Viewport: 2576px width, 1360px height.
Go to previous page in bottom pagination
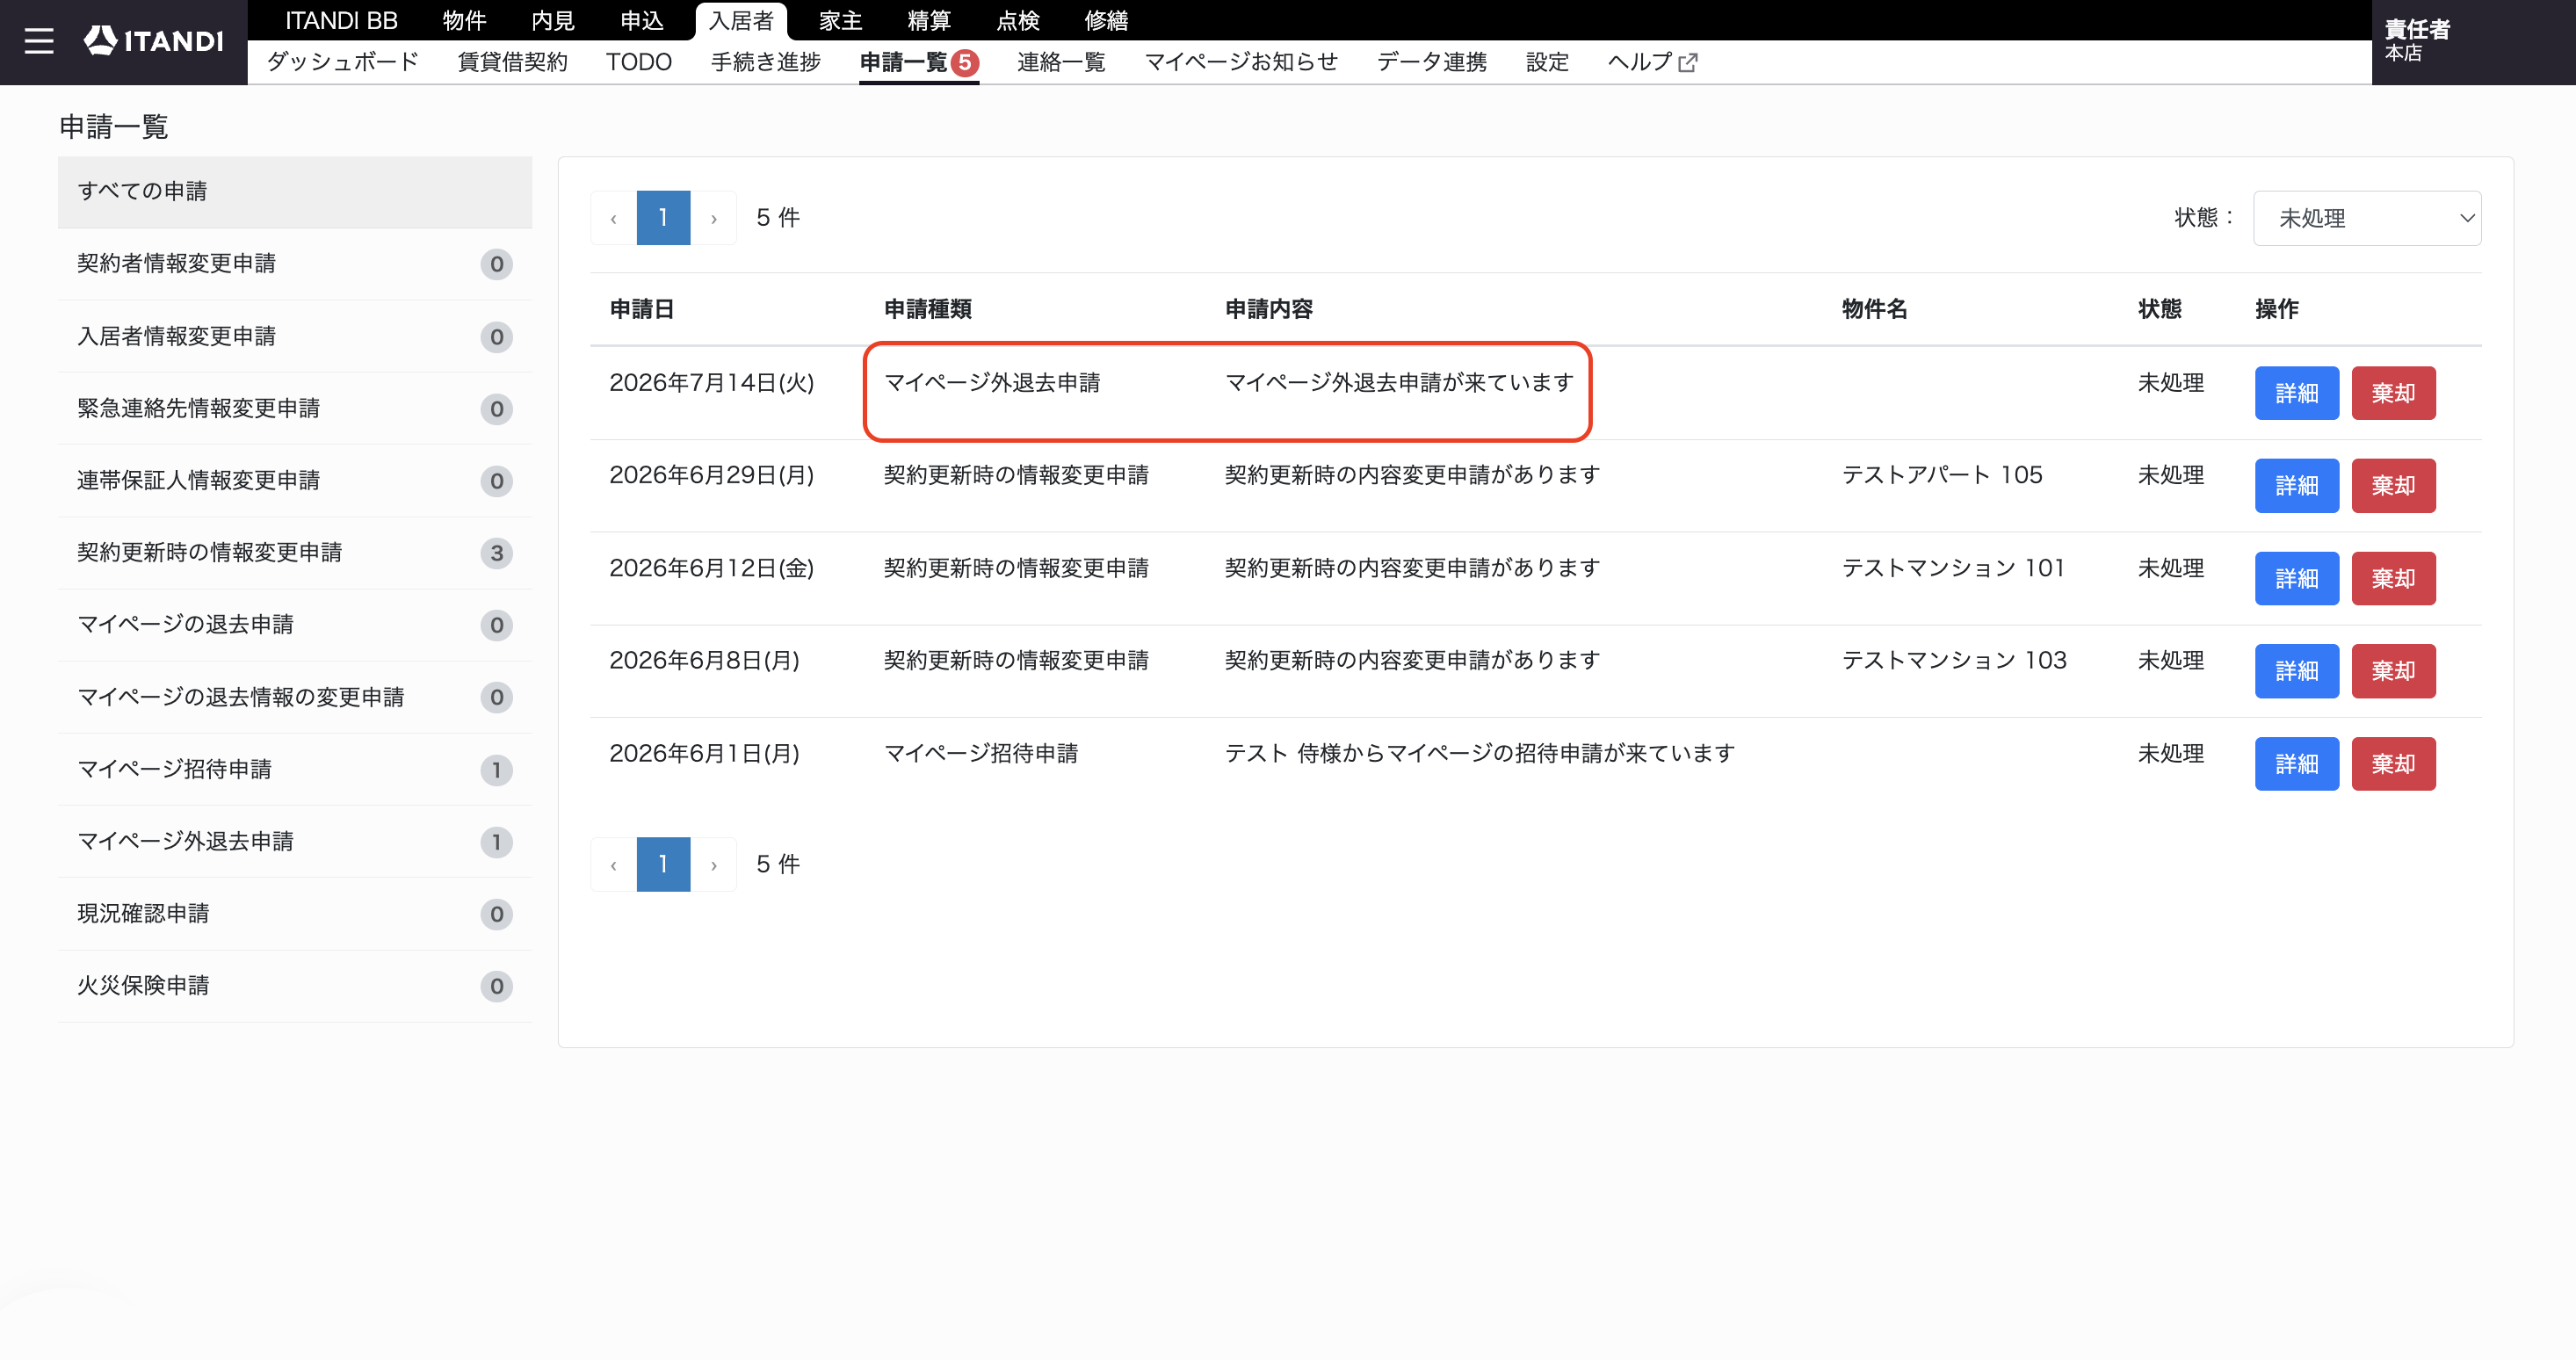click(613, 864)
